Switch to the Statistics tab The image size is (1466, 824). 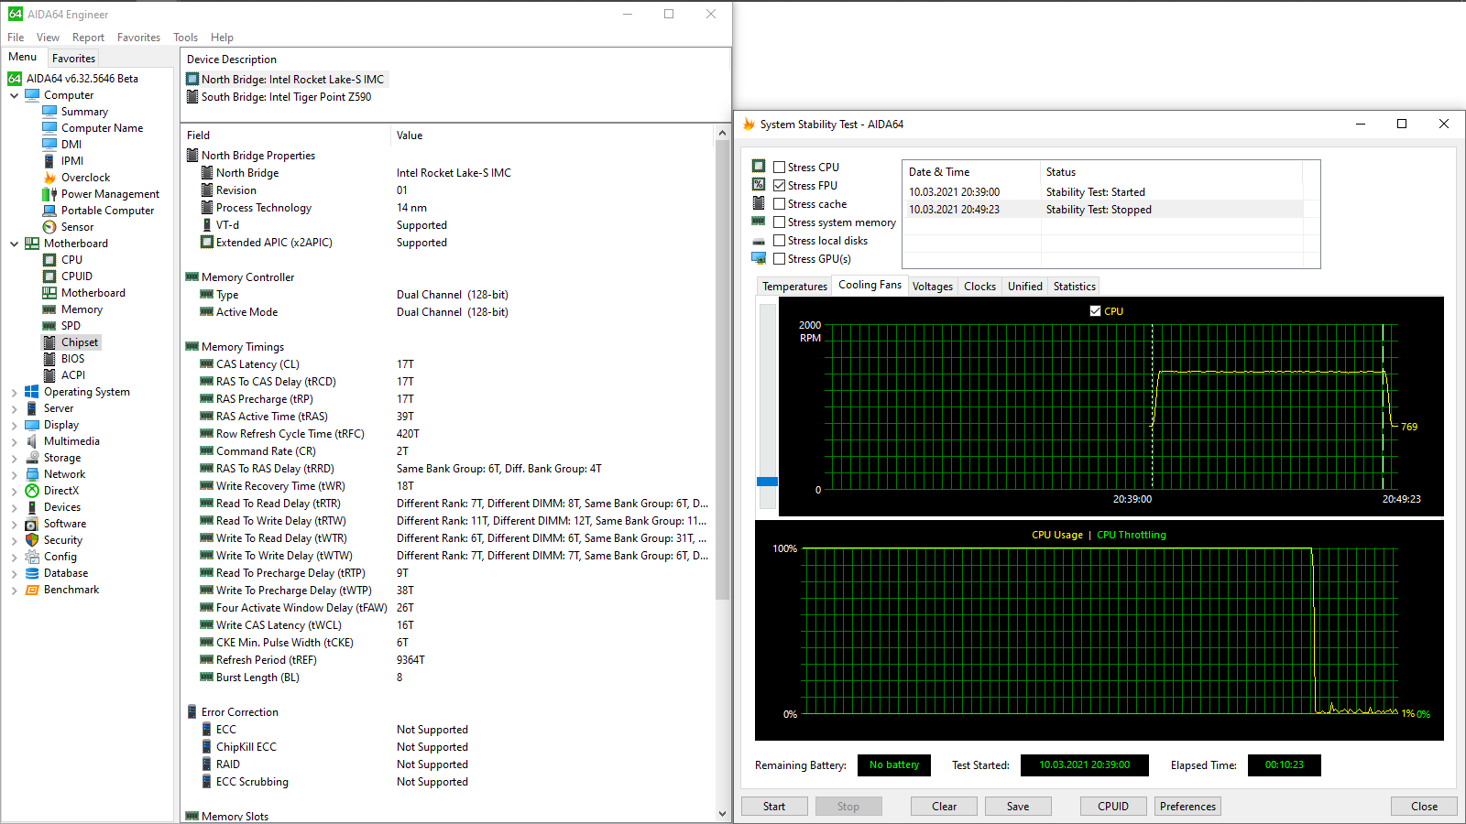click(1074, 287)
